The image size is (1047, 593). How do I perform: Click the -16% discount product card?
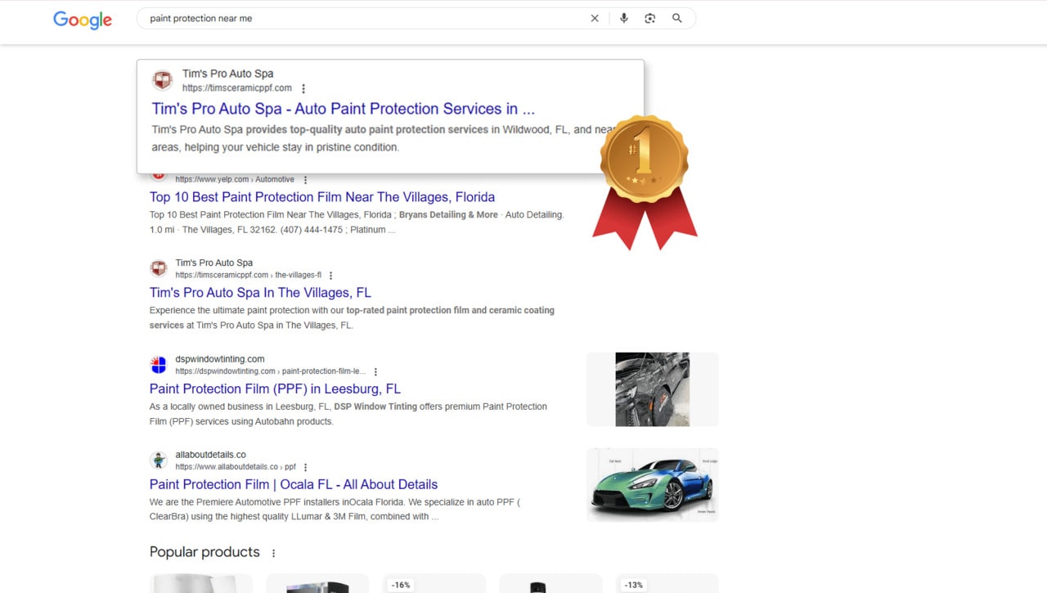click(x=434, y=583)
